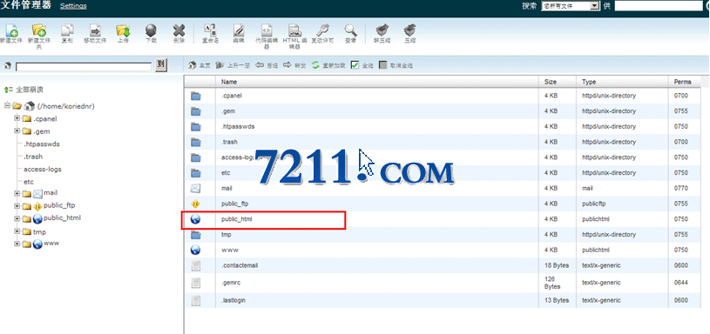Select the tmp folder name in list
710x334 pixels.
(x=227, y=235)
